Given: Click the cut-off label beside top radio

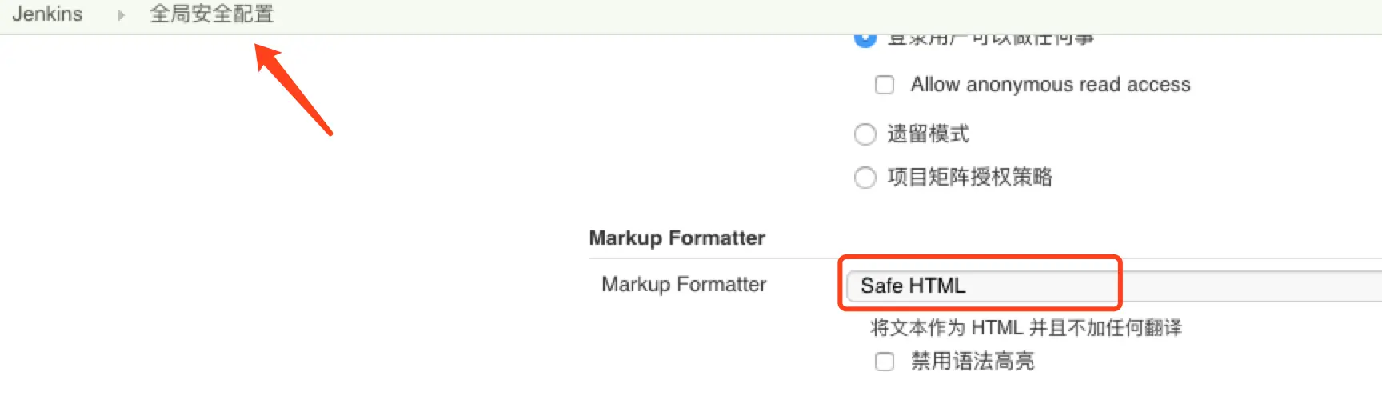Looking at the screenshot, I should 990,39.
